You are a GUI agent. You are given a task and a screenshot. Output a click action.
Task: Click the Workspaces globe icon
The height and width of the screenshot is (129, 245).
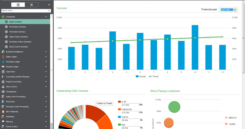3,92
